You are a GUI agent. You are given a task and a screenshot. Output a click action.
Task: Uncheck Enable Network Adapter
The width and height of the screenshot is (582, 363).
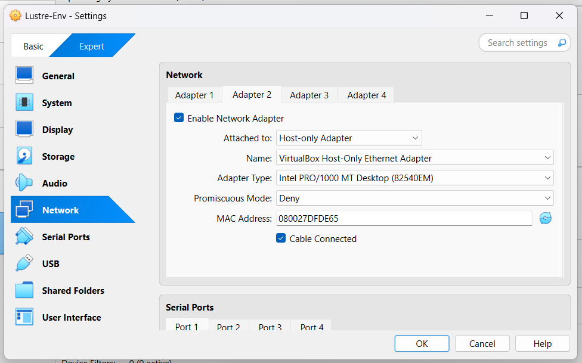tap(179, 118)
